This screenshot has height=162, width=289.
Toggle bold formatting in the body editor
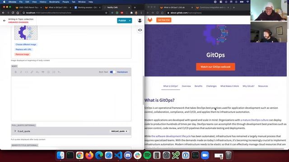(x=16, y=72)
